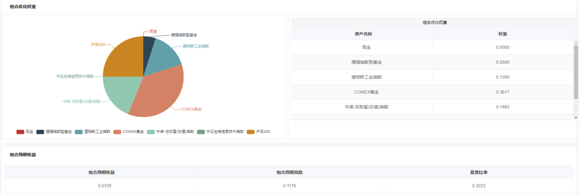Click the expected return value 0.0729
The image size is (579, 195).
point(104,186)
